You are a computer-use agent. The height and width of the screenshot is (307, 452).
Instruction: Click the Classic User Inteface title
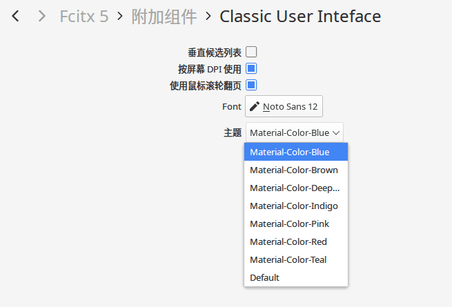point(300,16)
